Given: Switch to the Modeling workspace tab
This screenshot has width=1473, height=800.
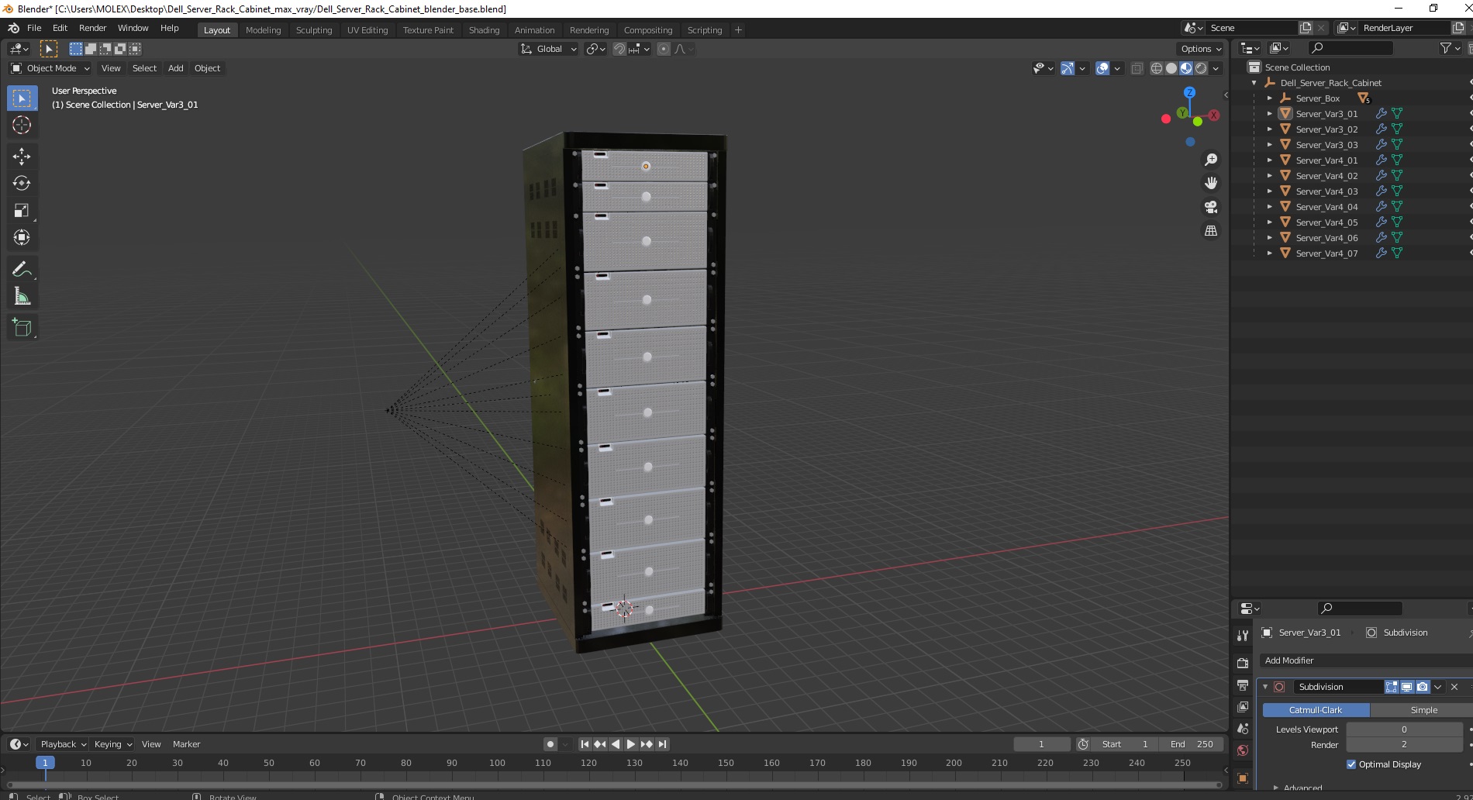Looking at the screenshot, I should 263,30.
